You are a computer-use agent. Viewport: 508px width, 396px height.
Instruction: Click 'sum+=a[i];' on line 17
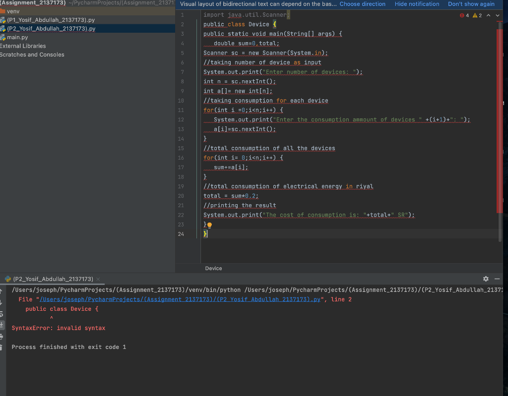pos(231,168)
